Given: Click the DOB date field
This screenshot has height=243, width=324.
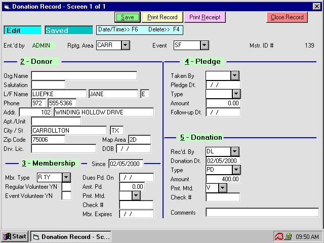Looking at the screenshot, I should point(134,148).
